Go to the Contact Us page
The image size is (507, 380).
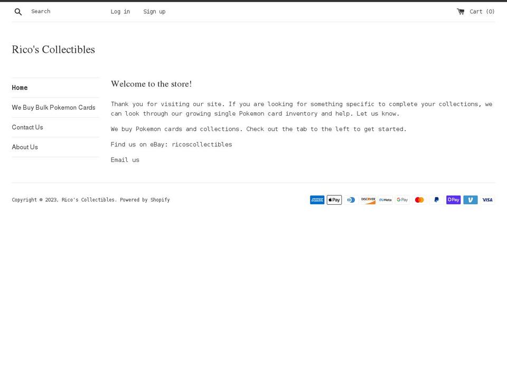point(27,127)
